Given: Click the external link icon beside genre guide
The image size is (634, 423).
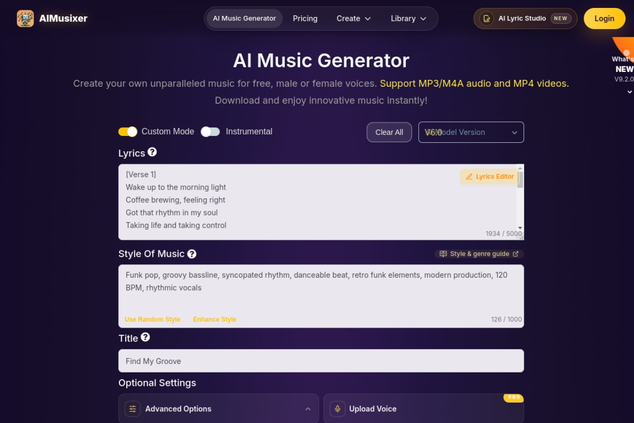Looking at the screenshot, I should tap(516, 254).
